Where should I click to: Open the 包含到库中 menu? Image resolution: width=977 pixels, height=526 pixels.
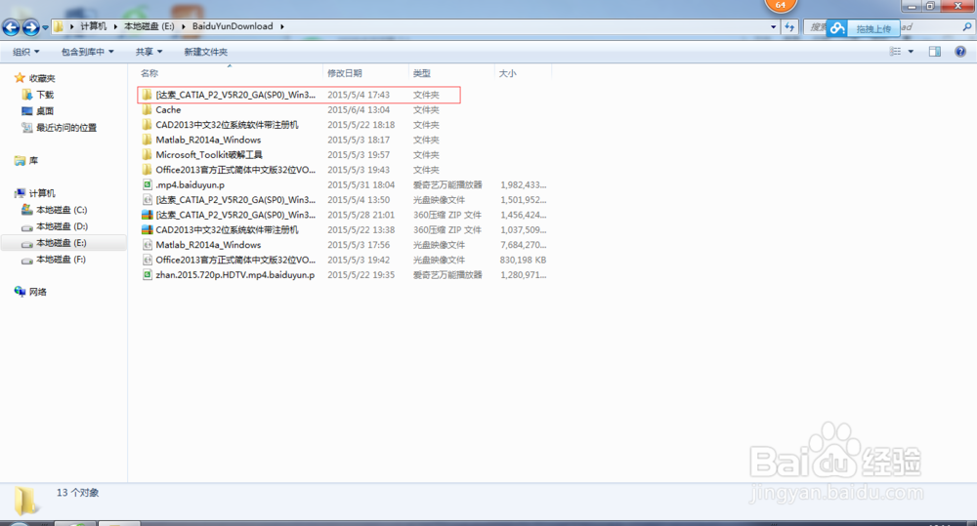coord(87,52)
